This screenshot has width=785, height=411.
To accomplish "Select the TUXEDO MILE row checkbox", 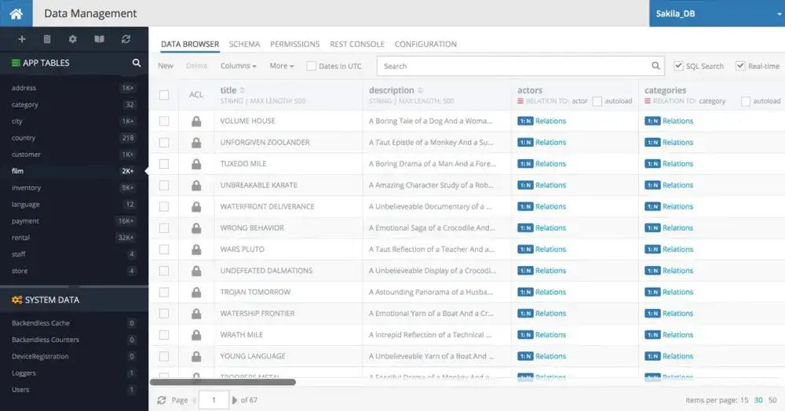I will 164,164.
